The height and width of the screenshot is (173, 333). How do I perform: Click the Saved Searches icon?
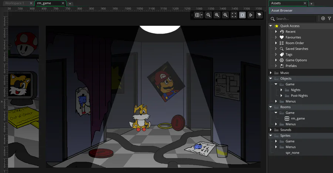282,49
